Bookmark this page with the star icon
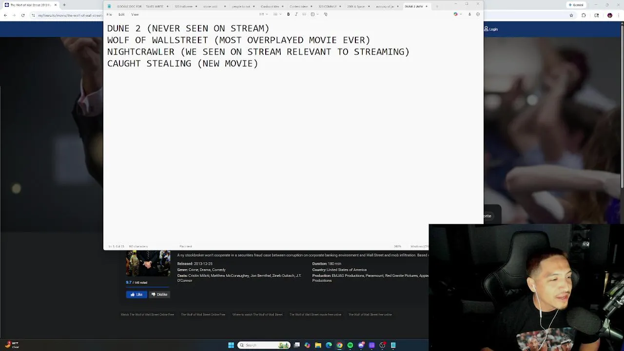This screenshot has height=351, width=624. 571,15
